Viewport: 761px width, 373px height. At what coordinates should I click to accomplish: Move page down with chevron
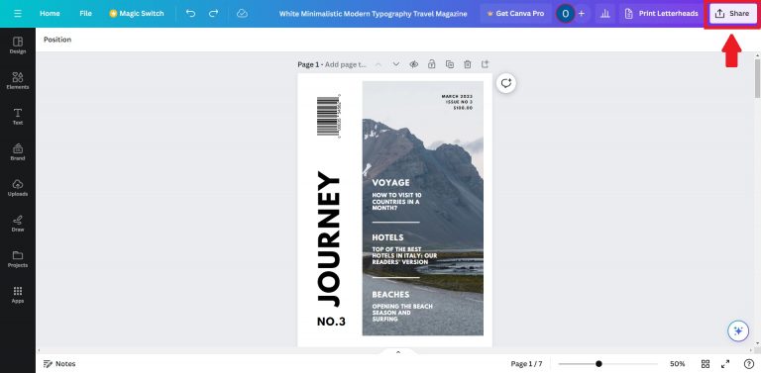click(396, 64)
